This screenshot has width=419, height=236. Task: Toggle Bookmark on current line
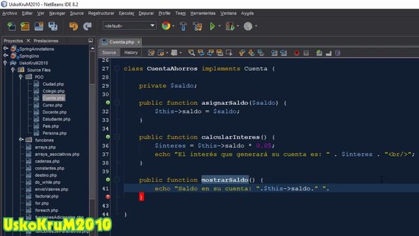pos(261,52)
